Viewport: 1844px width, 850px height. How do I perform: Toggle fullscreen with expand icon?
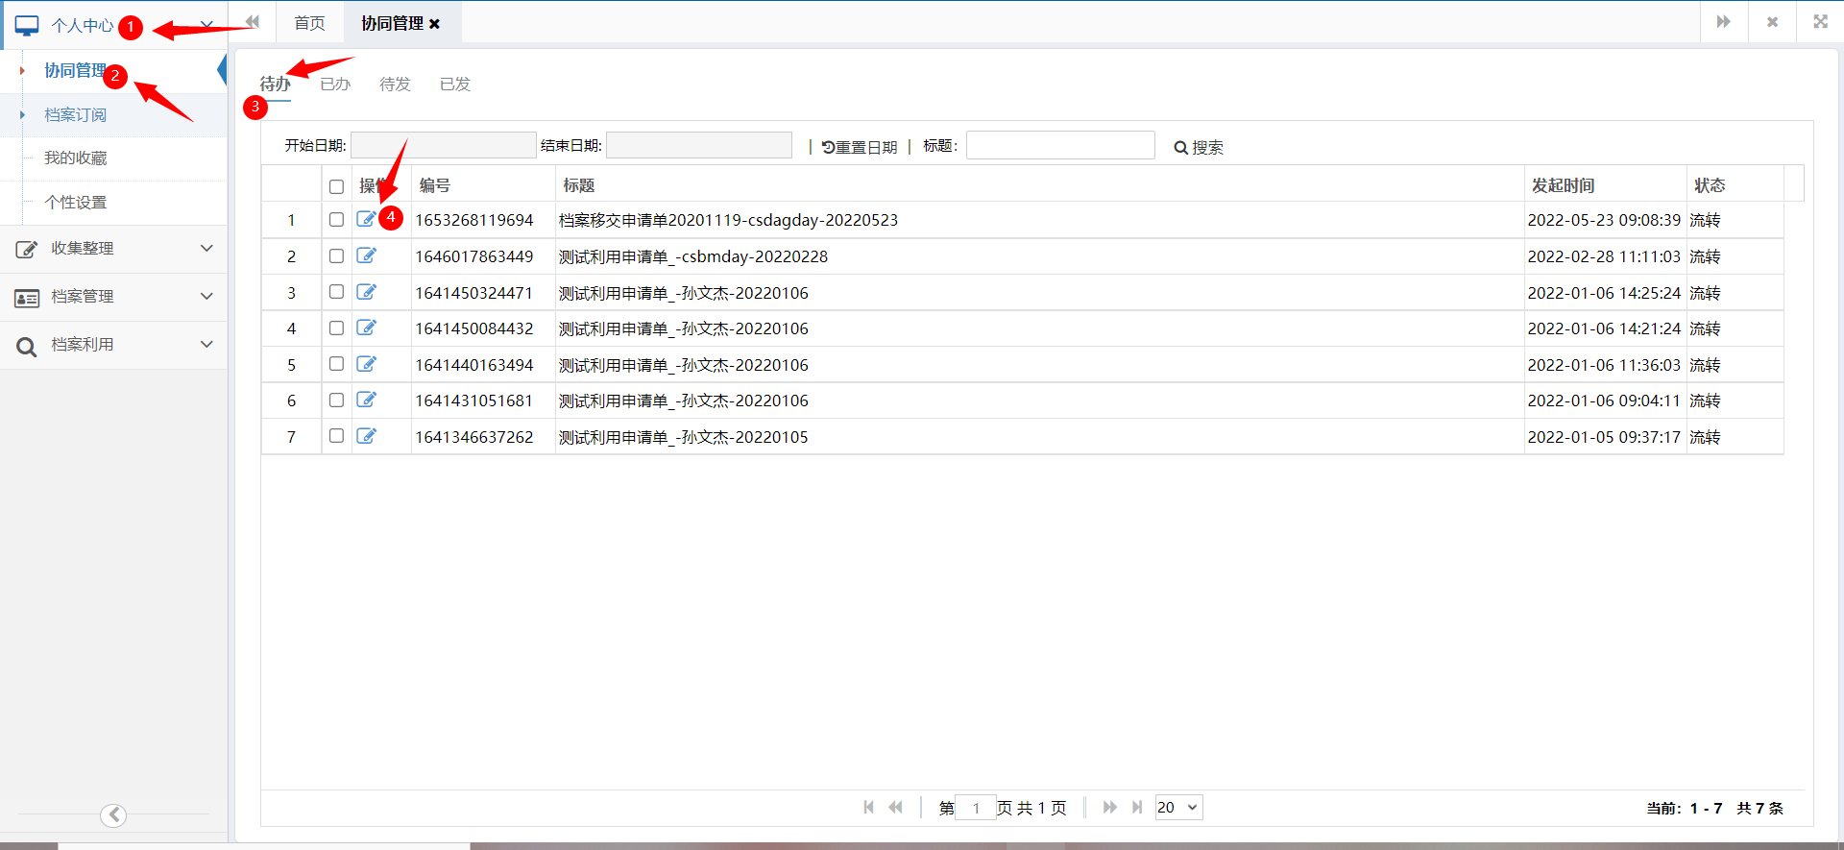[x=1820, y=22]
